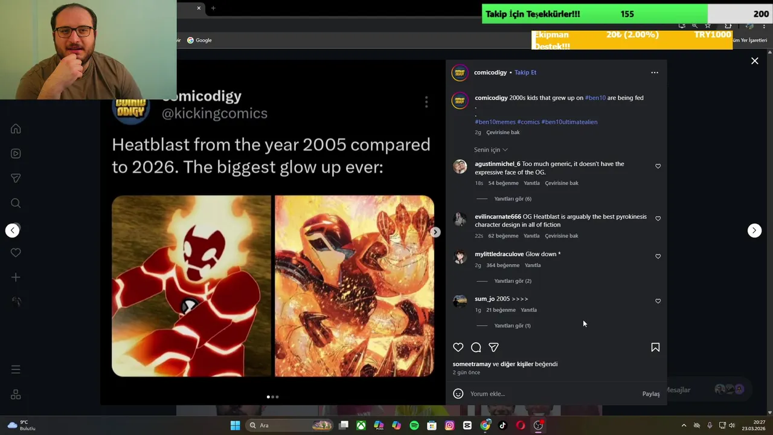Reply to mylittledraculove's comment
Screen dimensions: 773x435
533,265
